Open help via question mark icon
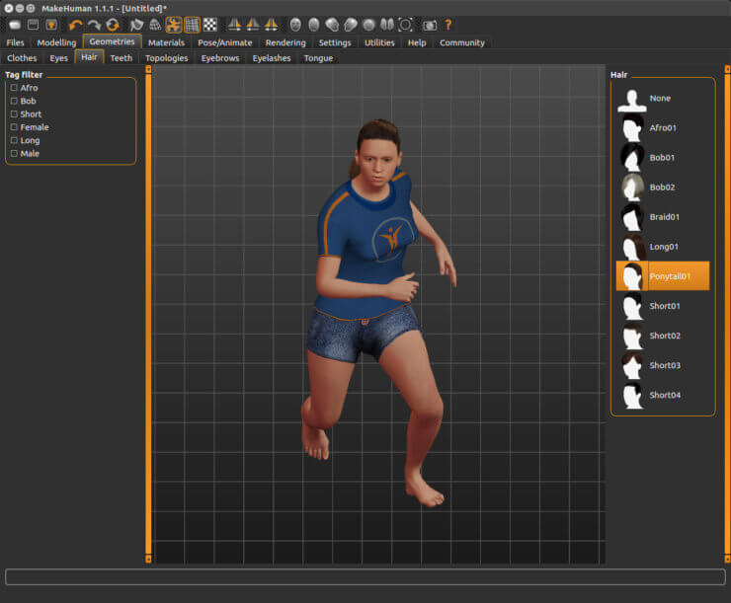731x603 pixels. tap(447, 25)
